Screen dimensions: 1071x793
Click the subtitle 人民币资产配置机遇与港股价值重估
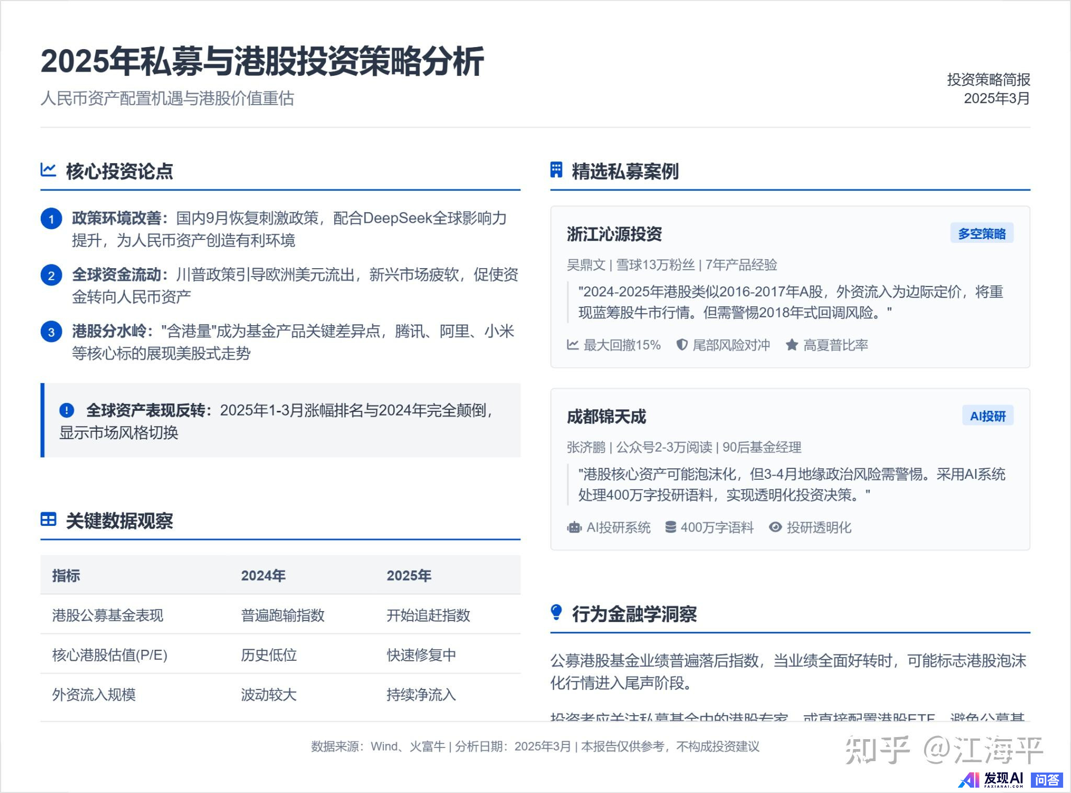pos(167,98)
